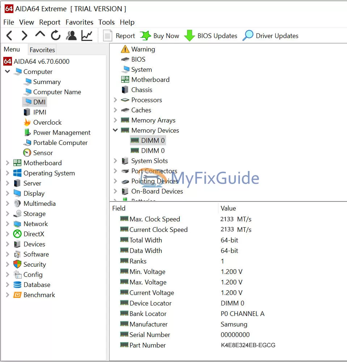Expand the Server node
Image resolution: width=347 pixels, height=362 pixels.
tap(8, 183)
